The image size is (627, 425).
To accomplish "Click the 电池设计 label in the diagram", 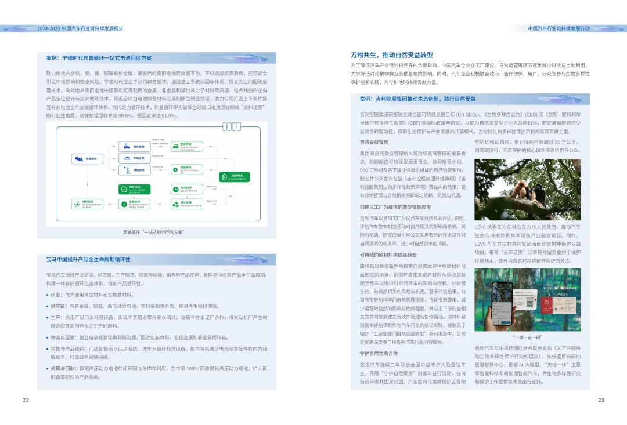I will [91, 159].
